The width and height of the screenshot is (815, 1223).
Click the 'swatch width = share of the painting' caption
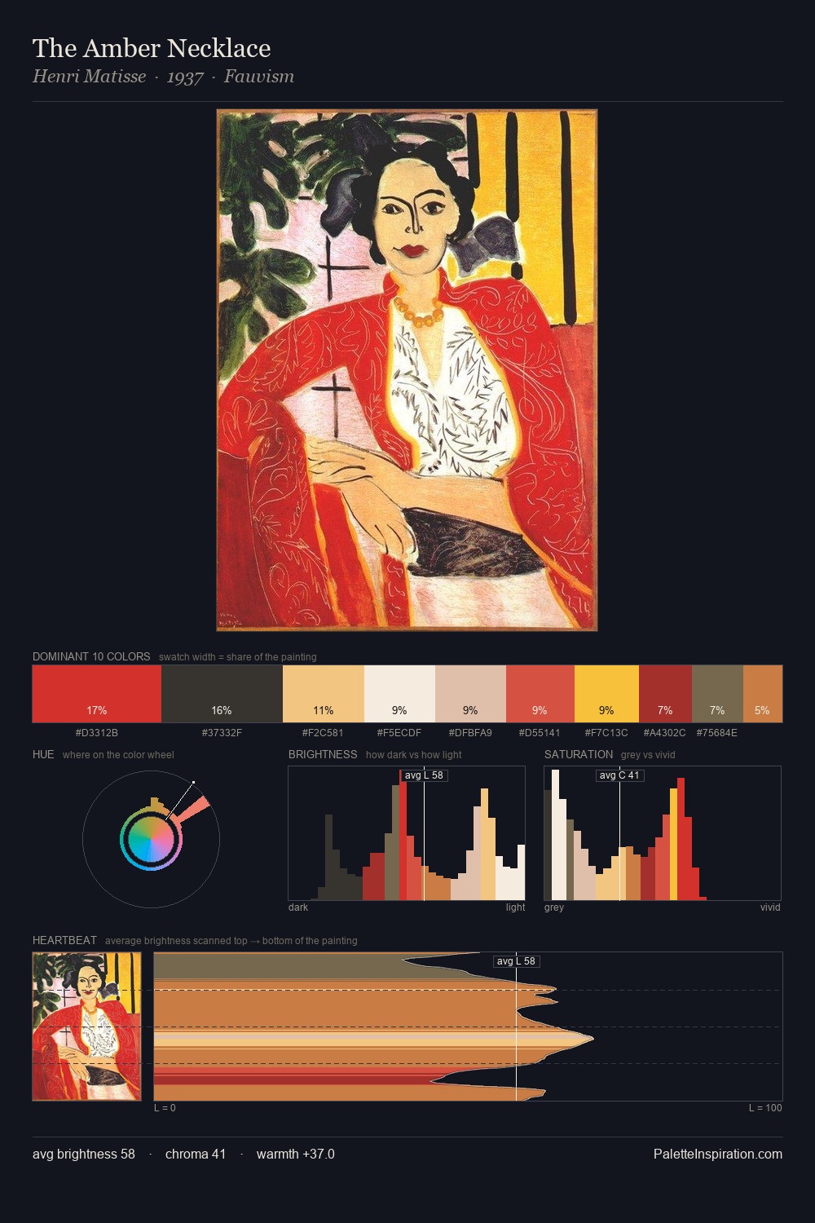point(238,657)
